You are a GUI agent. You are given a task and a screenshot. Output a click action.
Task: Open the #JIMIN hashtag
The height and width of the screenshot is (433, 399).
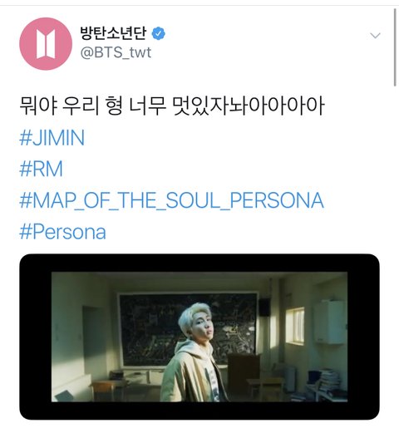(52, 138)
